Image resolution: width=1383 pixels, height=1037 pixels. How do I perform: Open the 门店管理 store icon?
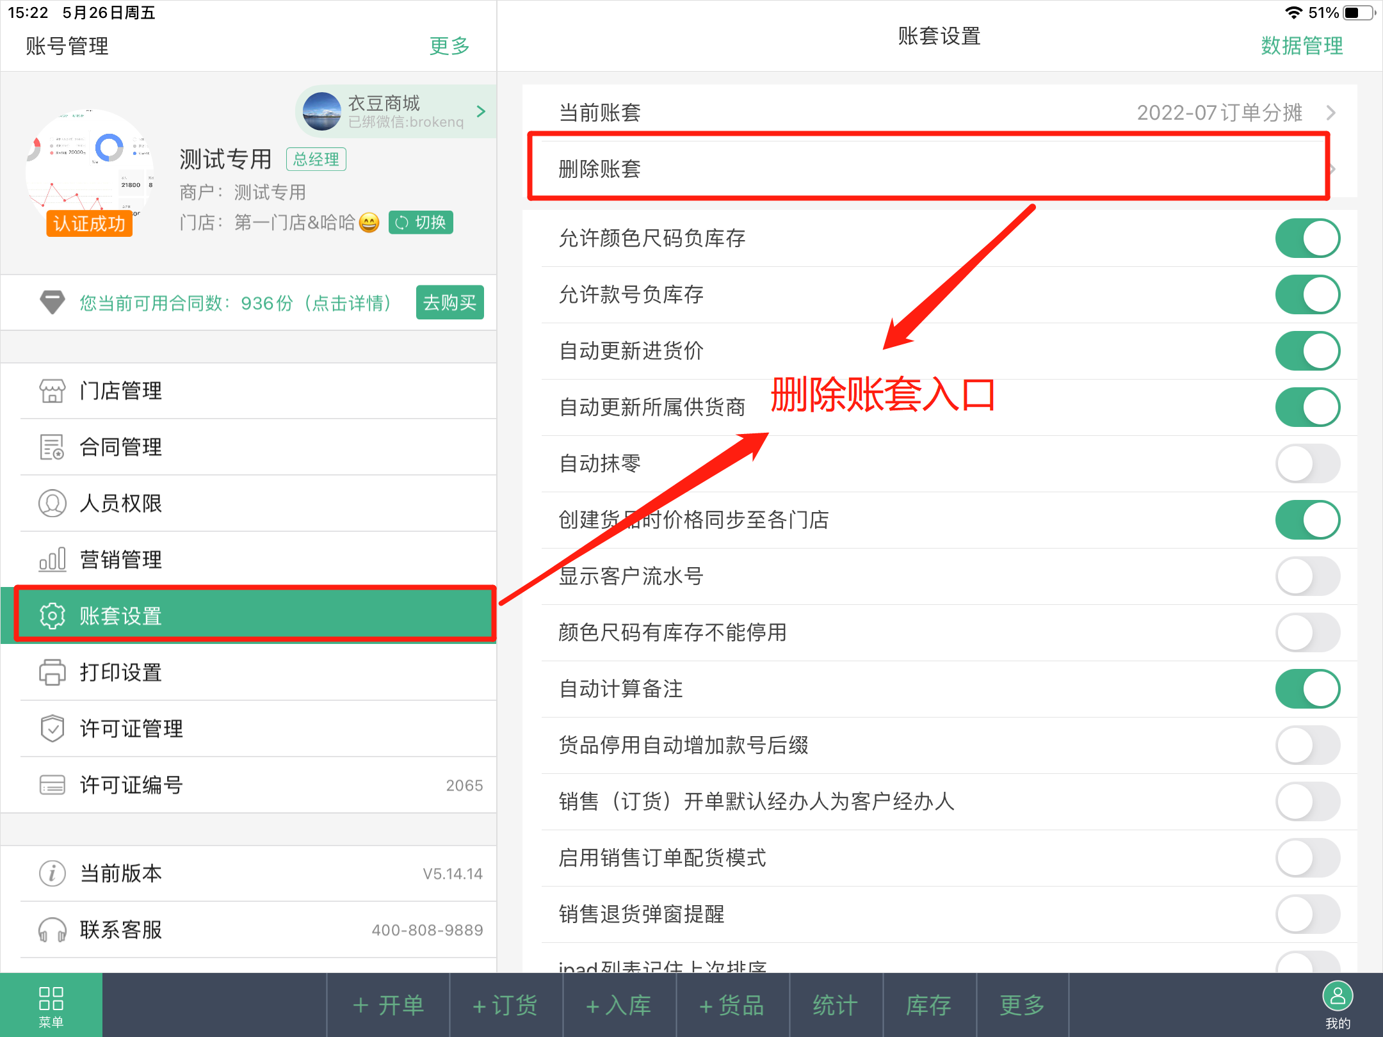[52, 390]
